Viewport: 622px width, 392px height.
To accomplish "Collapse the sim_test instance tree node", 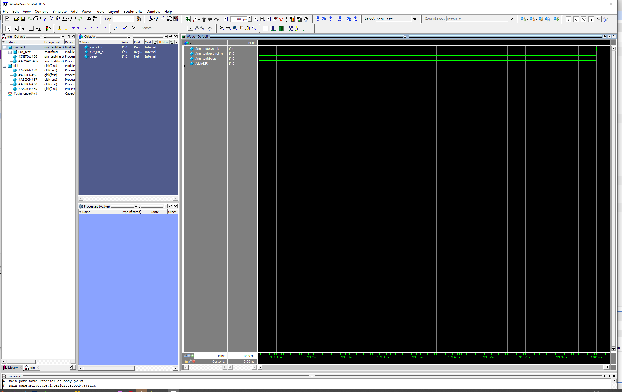I will (5, 48).
